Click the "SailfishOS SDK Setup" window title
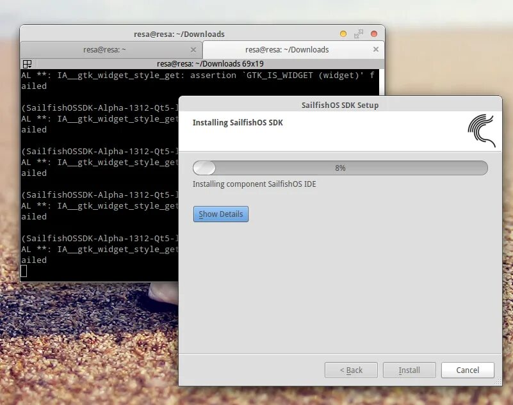Image resolution: width=513 pixels, height=405 pixels. point(340,106)
